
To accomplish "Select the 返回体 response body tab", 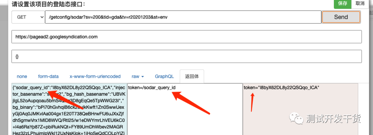I will 192,77.
